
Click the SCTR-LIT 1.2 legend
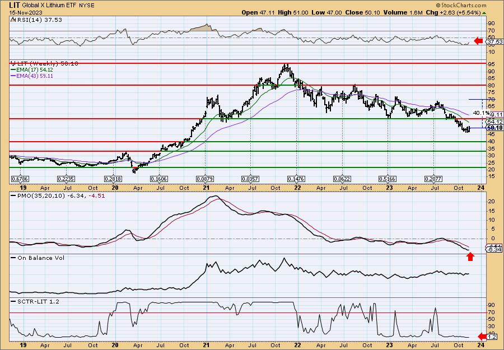click(35, 301)
